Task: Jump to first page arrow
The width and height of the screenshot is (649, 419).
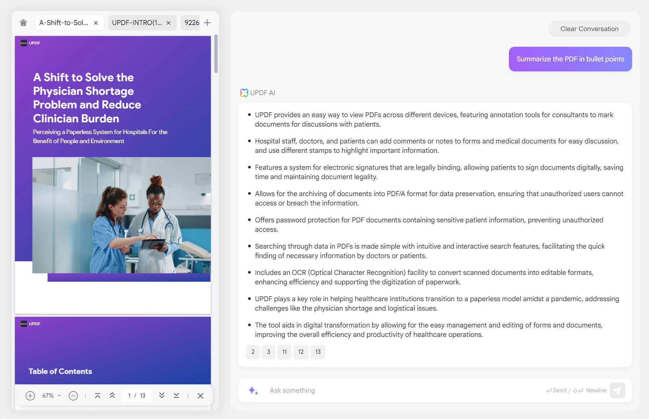Action: tap(98, 395)
